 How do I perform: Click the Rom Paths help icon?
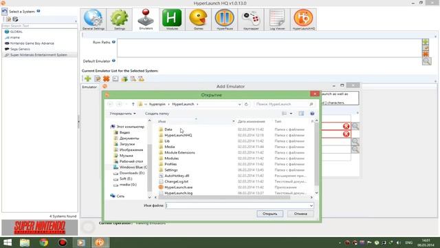113,42
